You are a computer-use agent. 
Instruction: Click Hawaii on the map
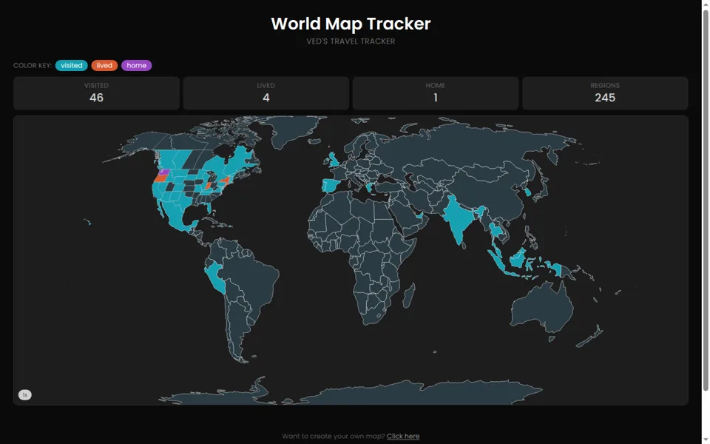click(x=88, y=222)
